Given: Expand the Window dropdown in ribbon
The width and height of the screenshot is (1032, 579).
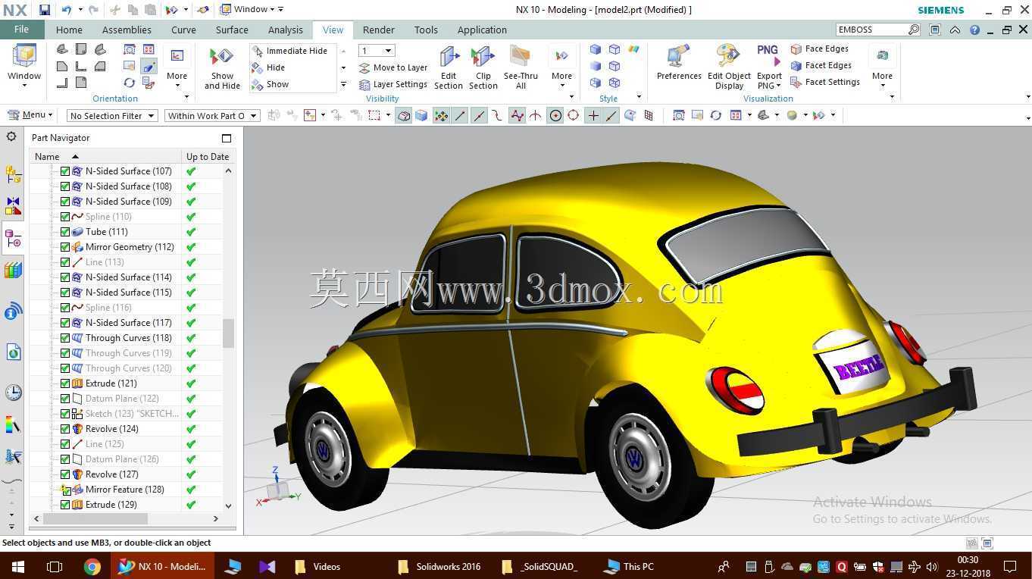Looking at the screenshot, I should click(x=24, y=67).
